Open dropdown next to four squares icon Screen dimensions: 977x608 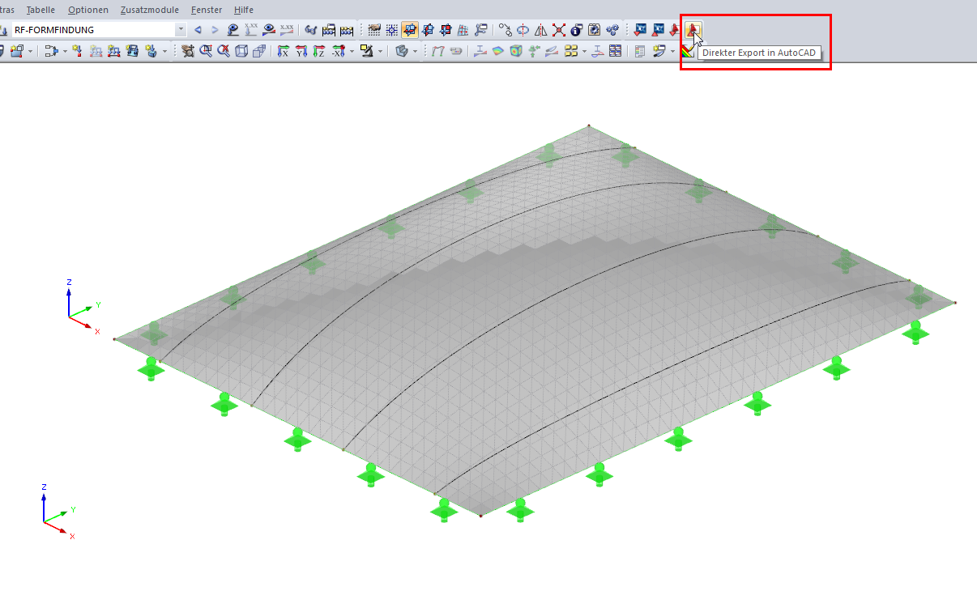[x=584, y=51]
